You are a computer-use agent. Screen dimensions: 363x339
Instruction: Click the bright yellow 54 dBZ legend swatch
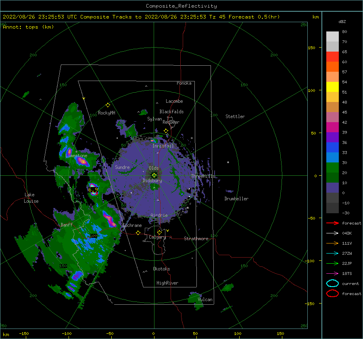tap(332, 87)
